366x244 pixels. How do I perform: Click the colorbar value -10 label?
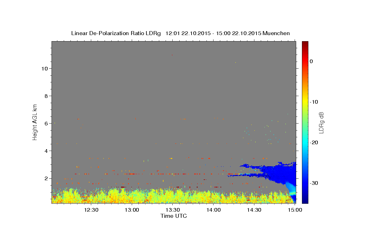pos(314,102)
